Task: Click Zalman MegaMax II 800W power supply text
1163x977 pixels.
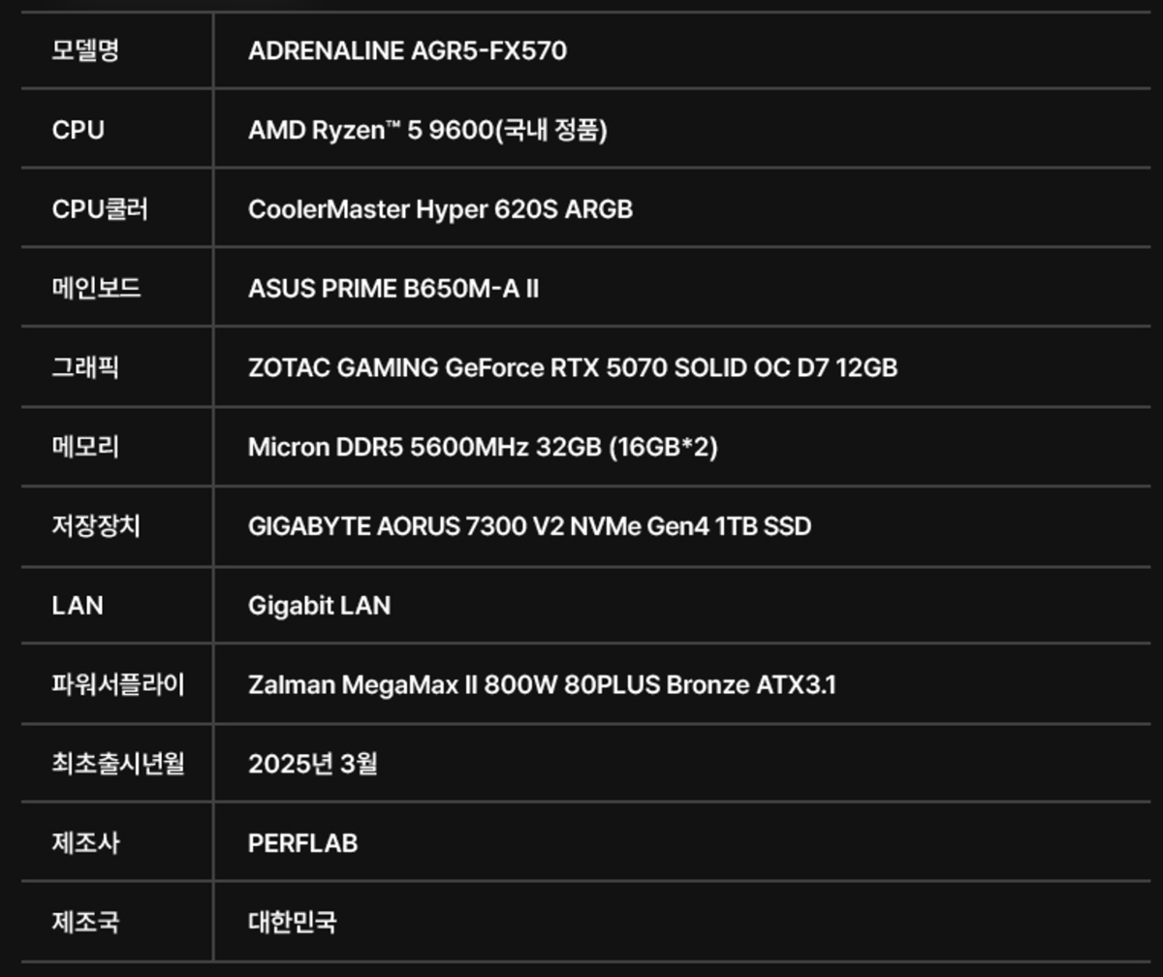Action: pos(542,685)
